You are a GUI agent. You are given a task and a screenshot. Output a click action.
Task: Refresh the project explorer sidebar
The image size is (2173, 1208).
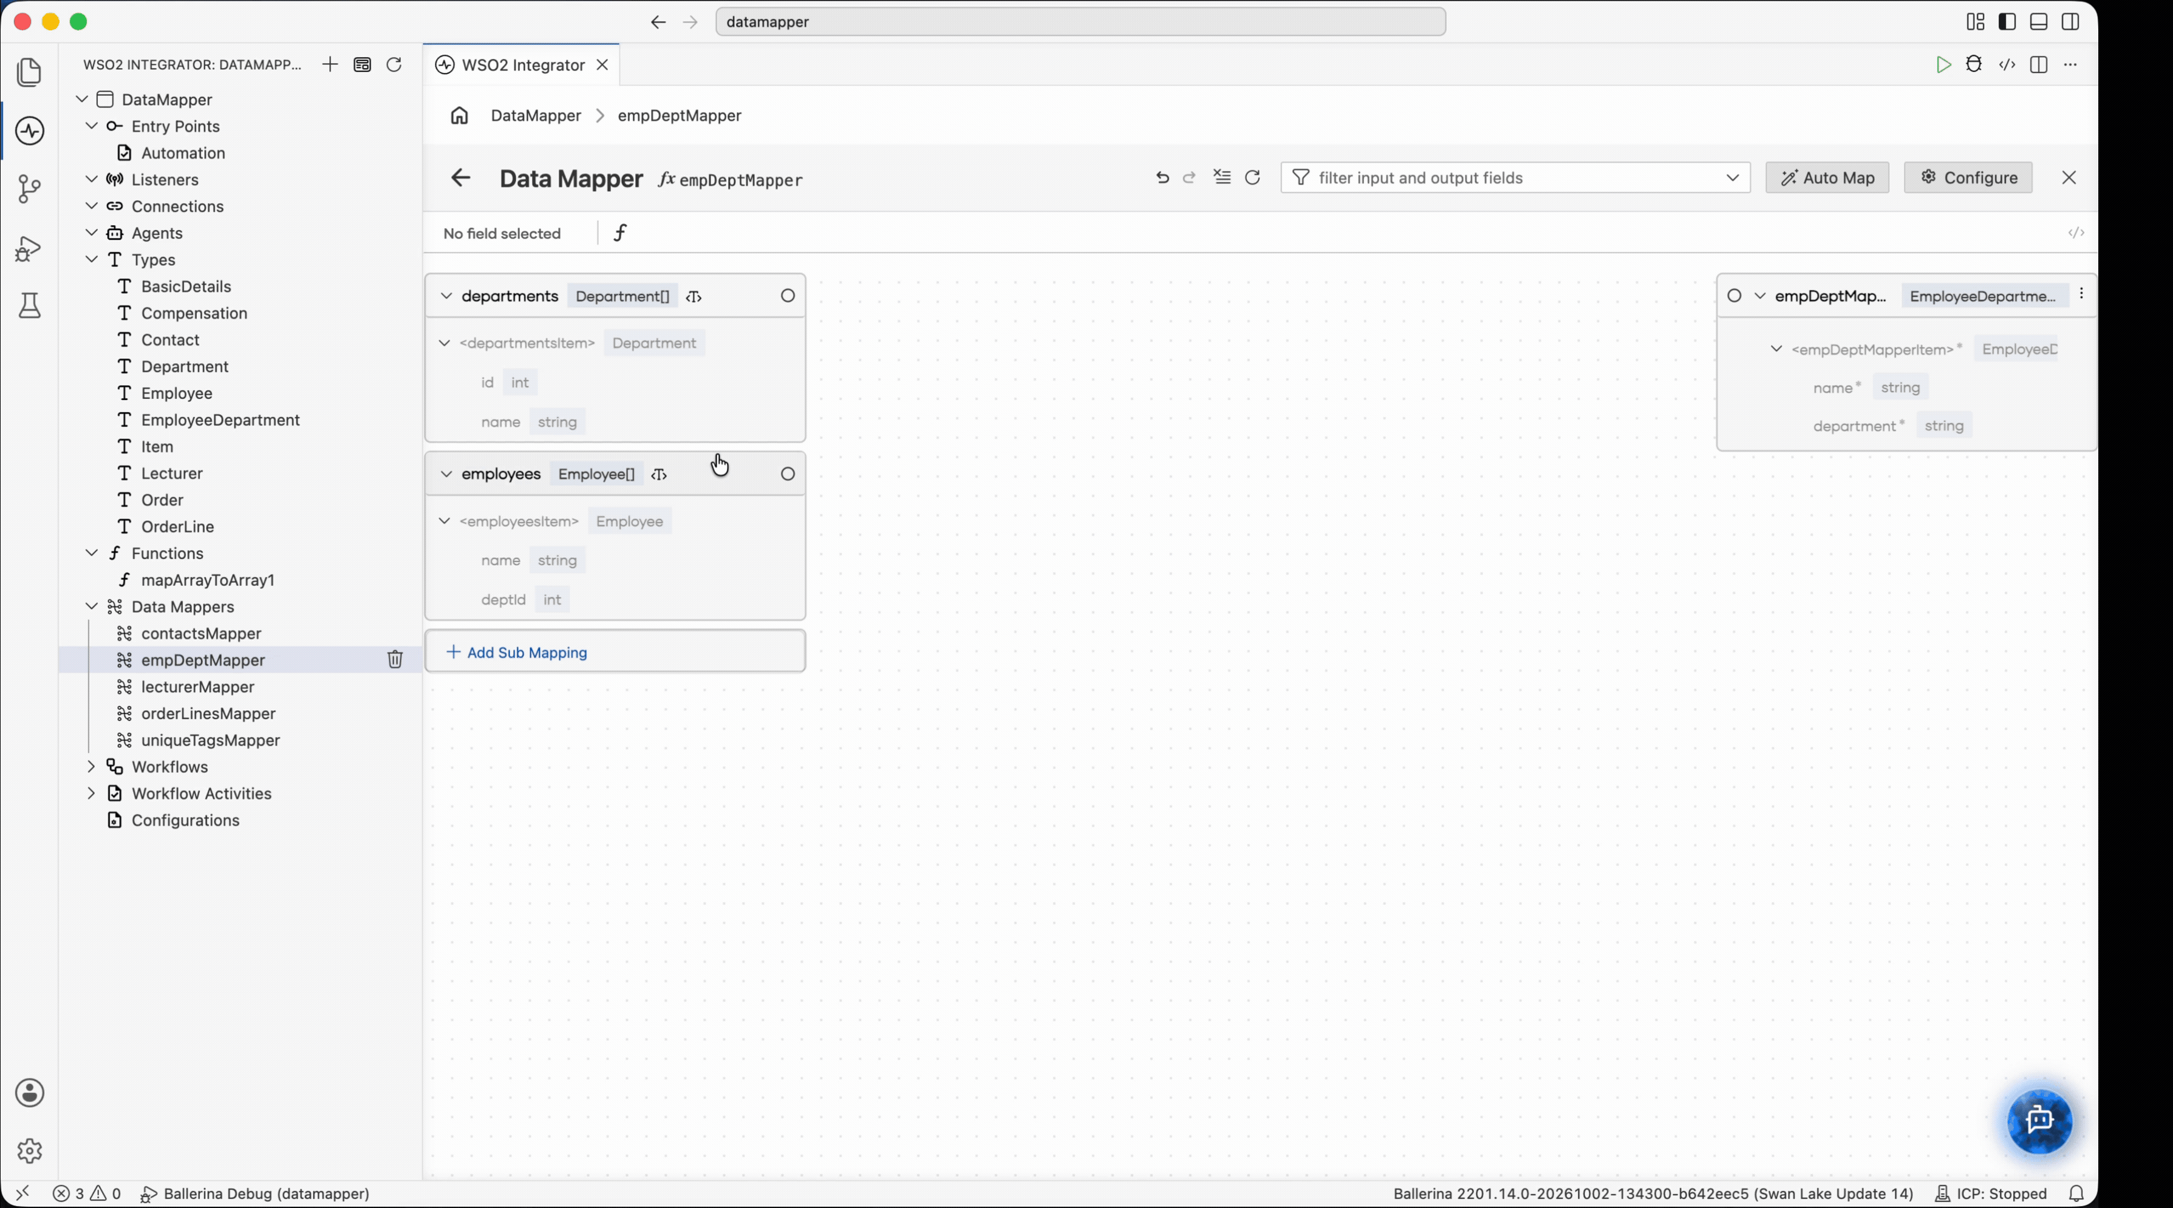tap(394, 65)
